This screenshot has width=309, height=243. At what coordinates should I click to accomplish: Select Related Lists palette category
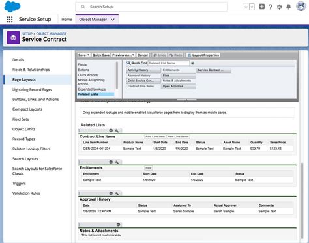tap(96, 94)
